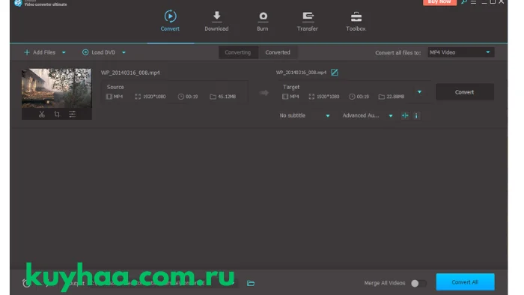Viewport: 524px width, 295px height.
Task: Expand Add Files dropdown arrow
Action: tap(64, 52)
